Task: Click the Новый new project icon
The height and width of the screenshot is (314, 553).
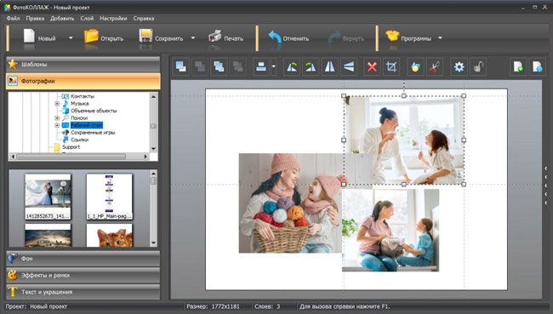Action: pos(29,37)
